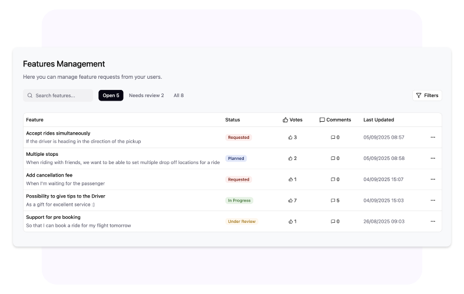The image size is (464, 294).
Task: Click the search magnifier icon
Action: pyautogui.click(x=30, y=95)
